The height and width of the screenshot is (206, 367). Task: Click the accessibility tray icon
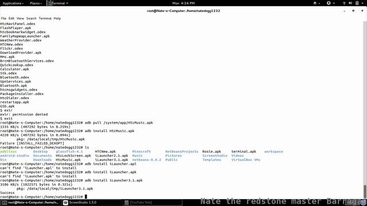[329, 3]
